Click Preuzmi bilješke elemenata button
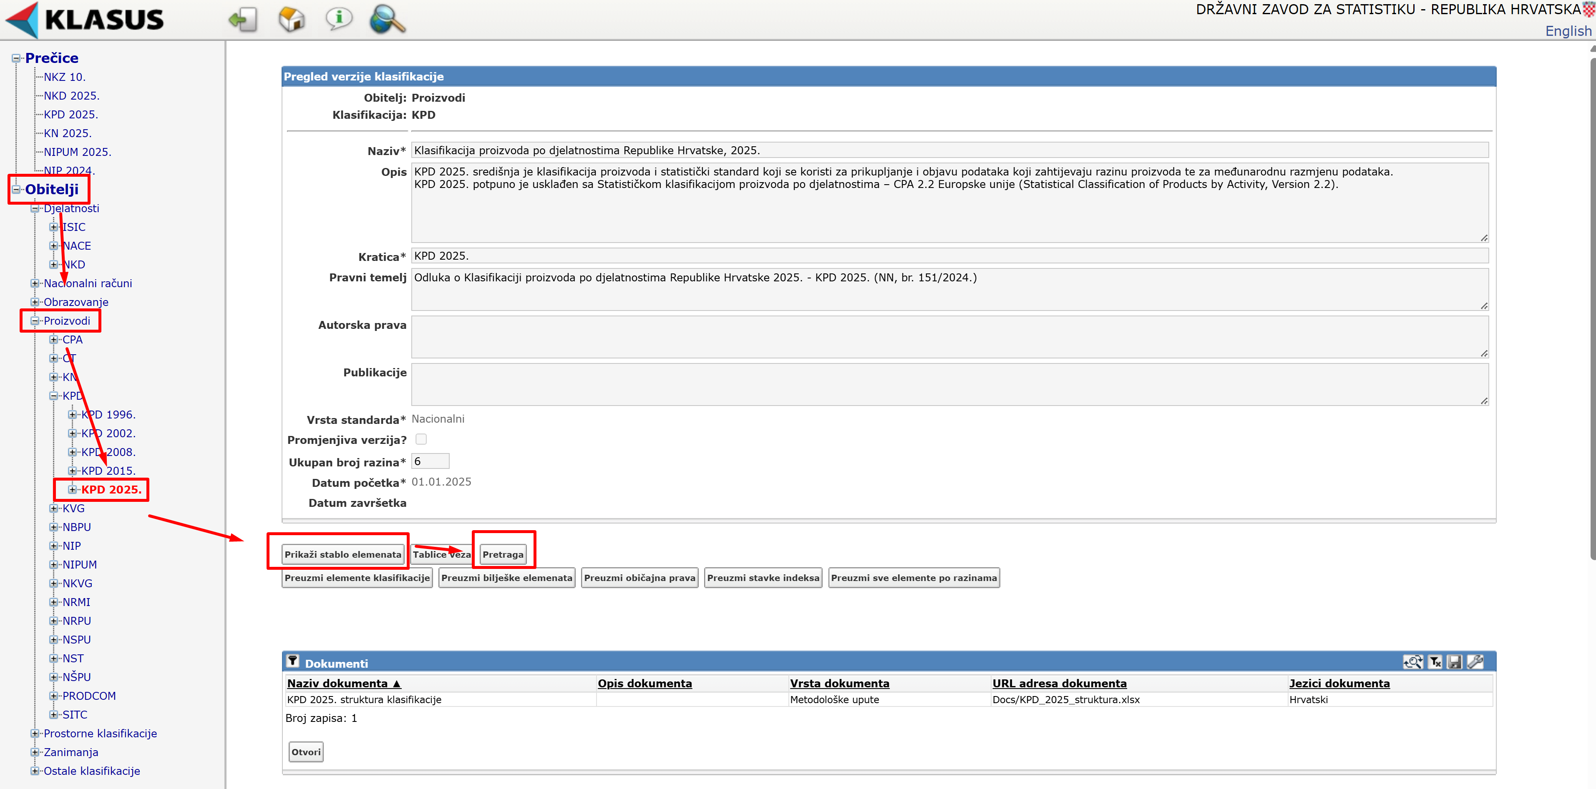 click(x=507, y=578)
